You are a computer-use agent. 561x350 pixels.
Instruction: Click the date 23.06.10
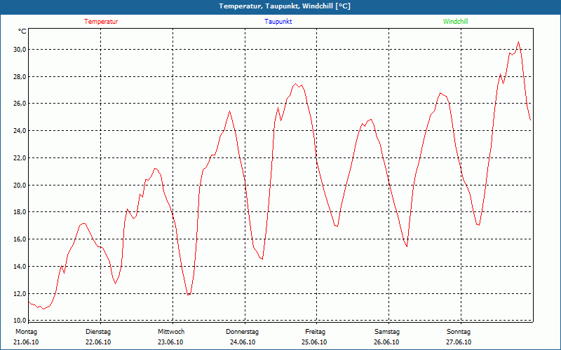170,342
